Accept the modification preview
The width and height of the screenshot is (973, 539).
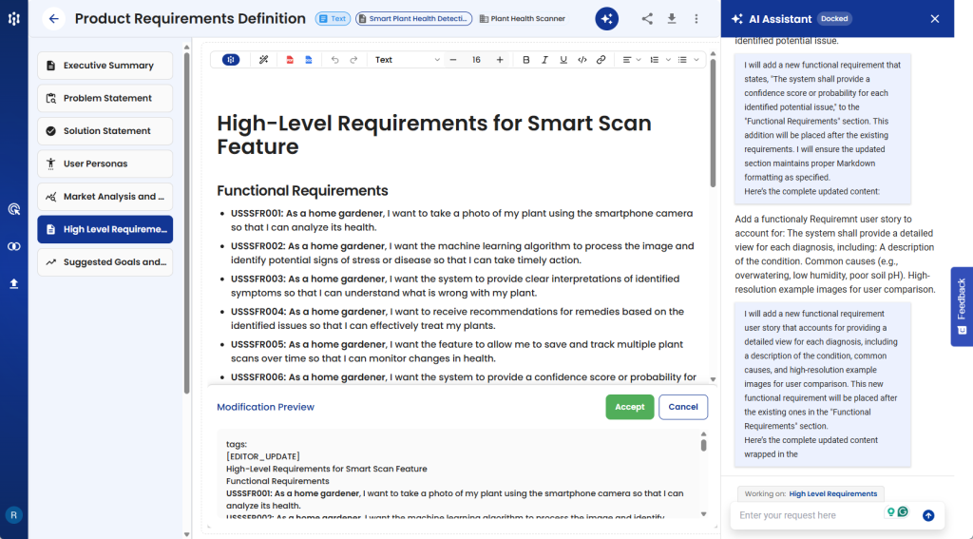click(629, 407)
